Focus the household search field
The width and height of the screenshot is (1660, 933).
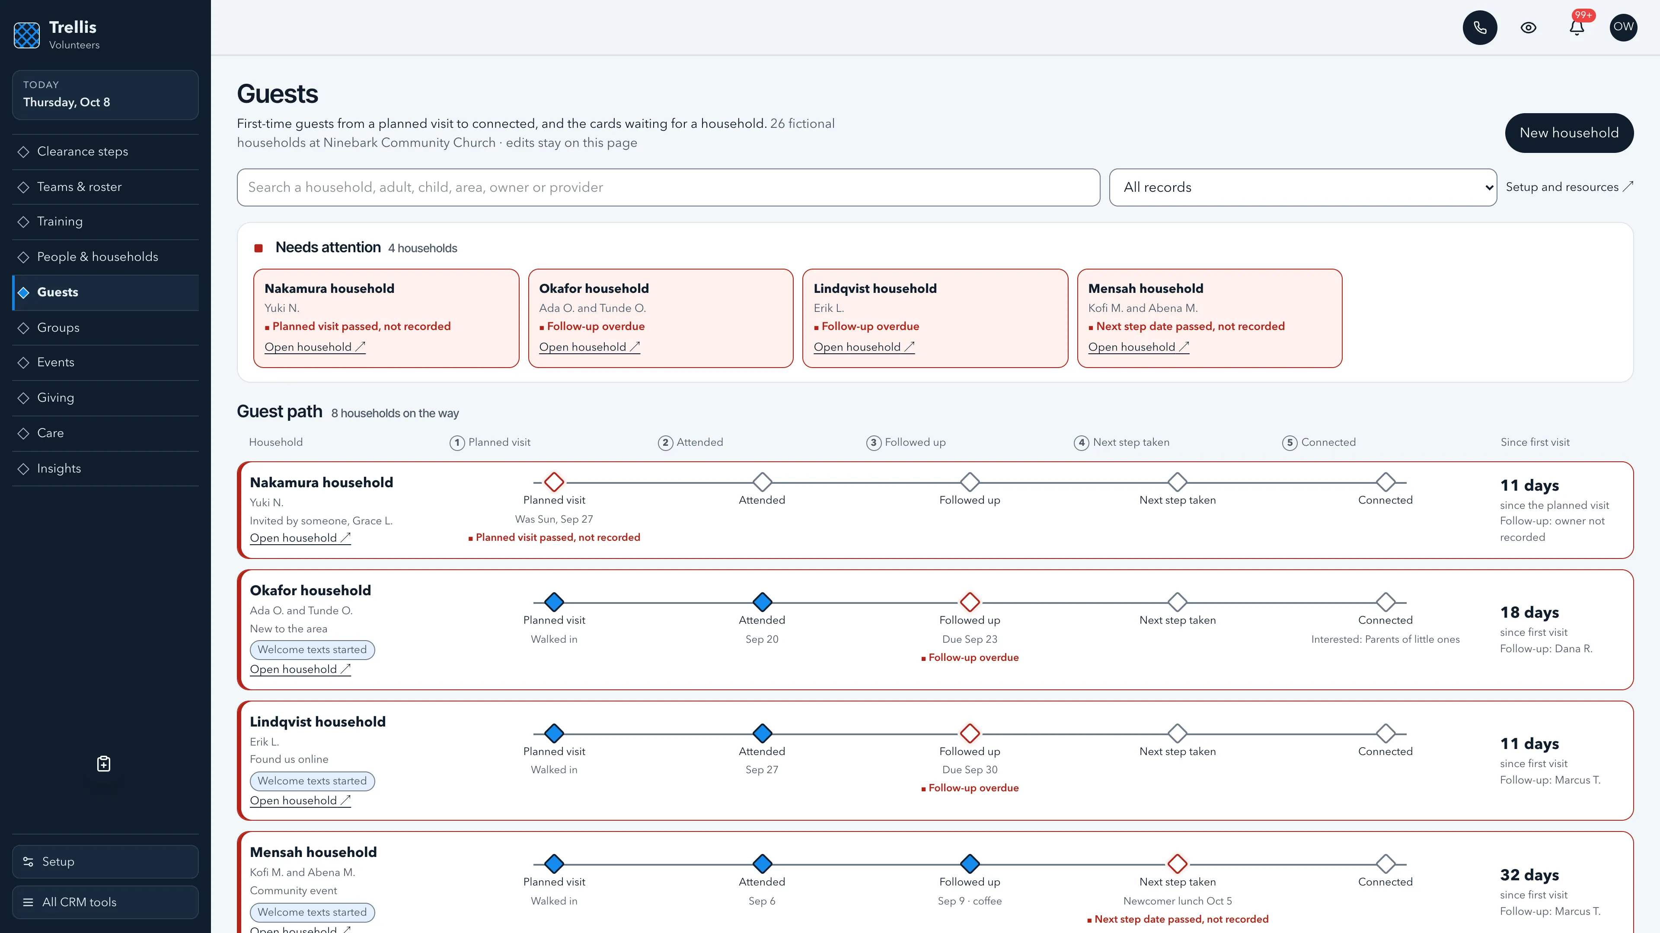668,187
